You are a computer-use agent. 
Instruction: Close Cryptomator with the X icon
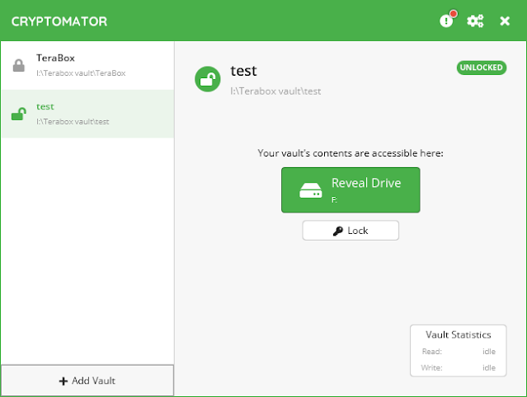(x=505, y=21)
